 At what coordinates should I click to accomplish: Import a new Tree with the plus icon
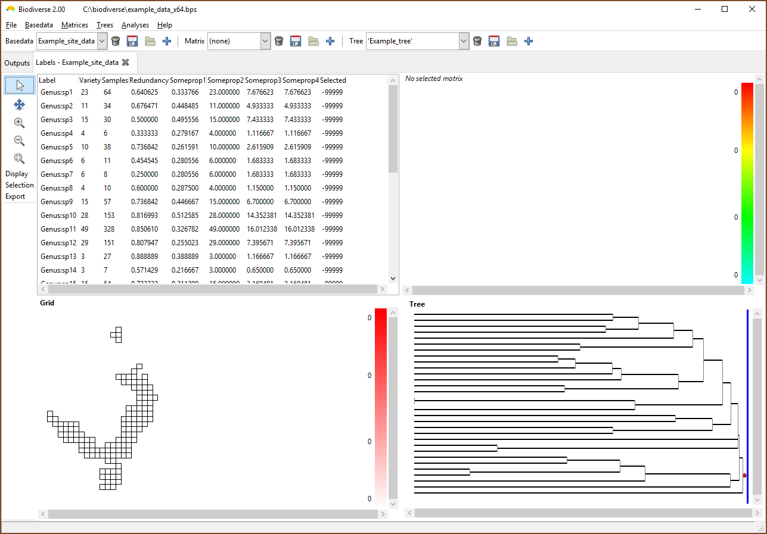pos(529,40)
